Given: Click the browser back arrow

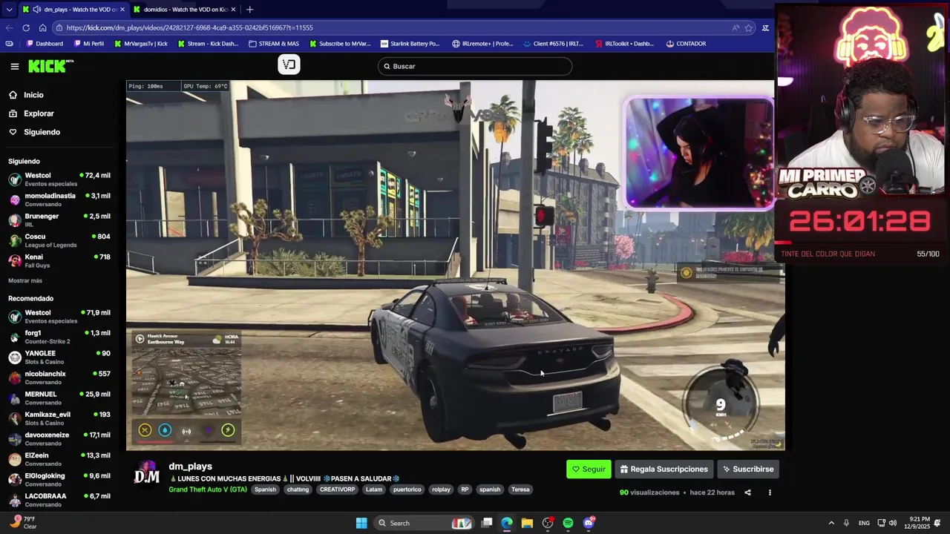Looking at the screenshot, I should pos(9,27).
